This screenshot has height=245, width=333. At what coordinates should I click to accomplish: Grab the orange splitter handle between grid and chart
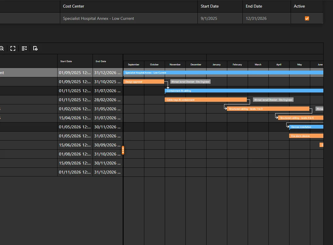(123, 150)
